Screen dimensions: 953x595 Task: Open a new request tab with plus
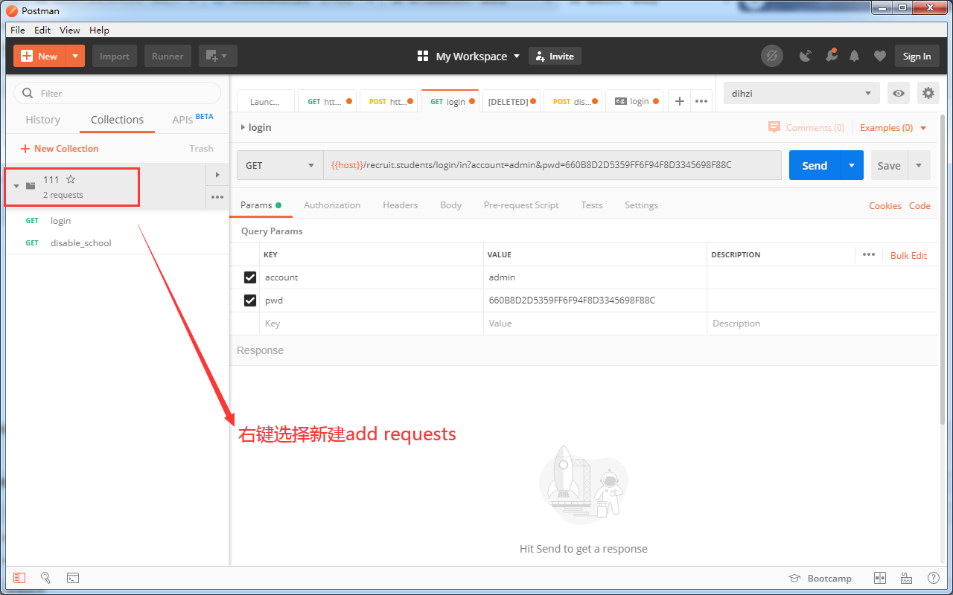679,101
